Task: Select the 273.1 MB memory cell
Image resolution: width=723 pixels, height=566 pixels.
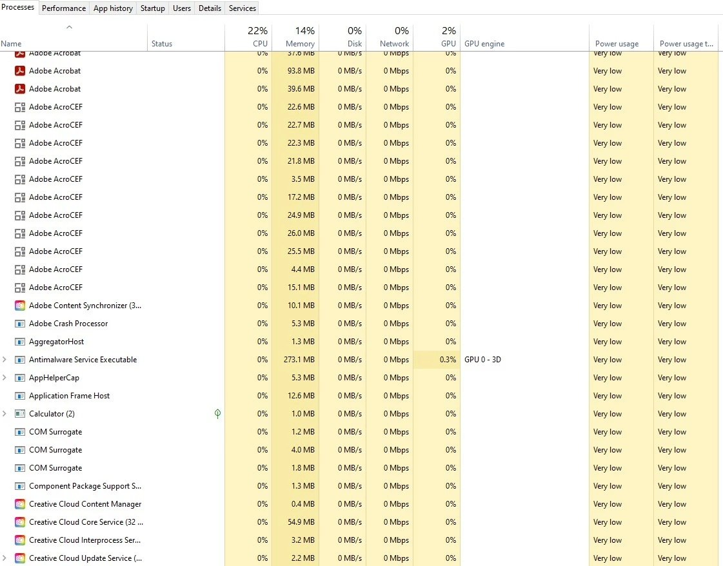Action: click(x=295, y=360)
